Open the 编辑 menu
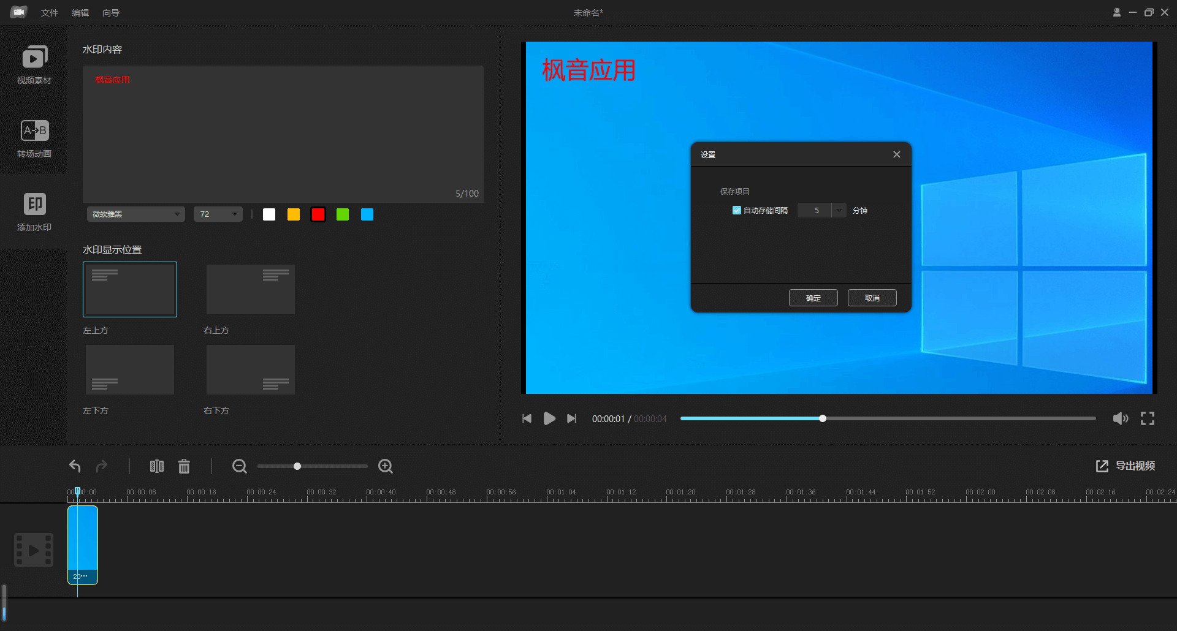This screenshot has width=1177, height=631. pos(80,13)
